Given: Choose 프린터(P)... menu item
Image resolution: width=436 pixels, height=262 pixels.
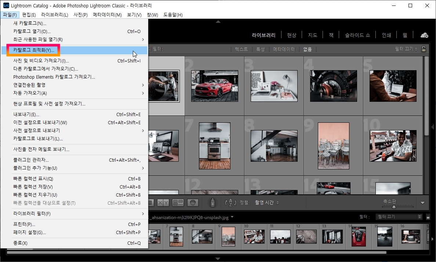Looking at the screenshot, I should click(74, 225).
